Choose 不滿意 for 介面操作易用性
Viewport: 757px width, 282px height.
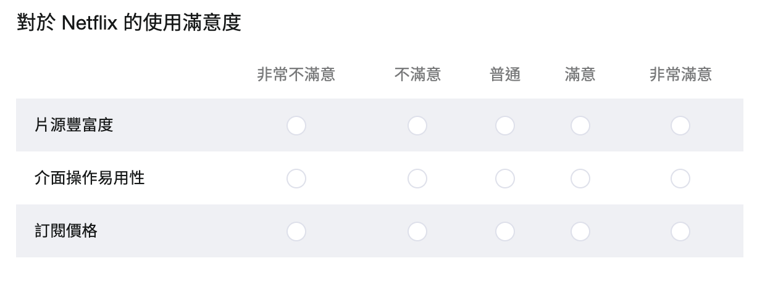pos(417,179)
